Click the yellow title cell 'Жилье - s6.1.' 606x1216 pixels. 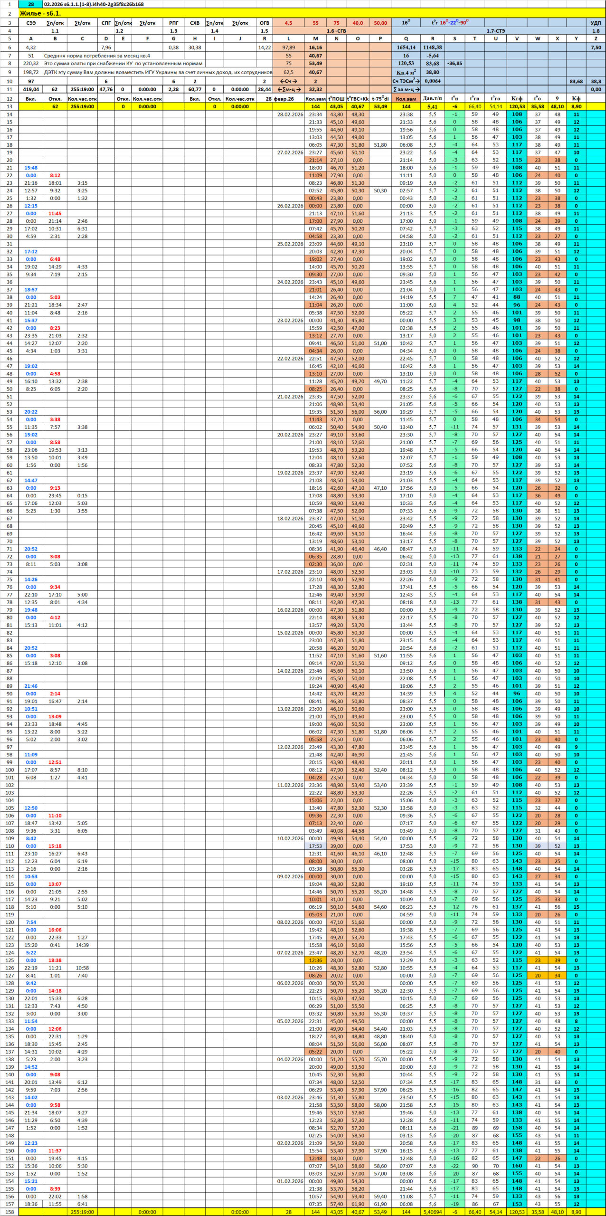click(x=40, y=13)
